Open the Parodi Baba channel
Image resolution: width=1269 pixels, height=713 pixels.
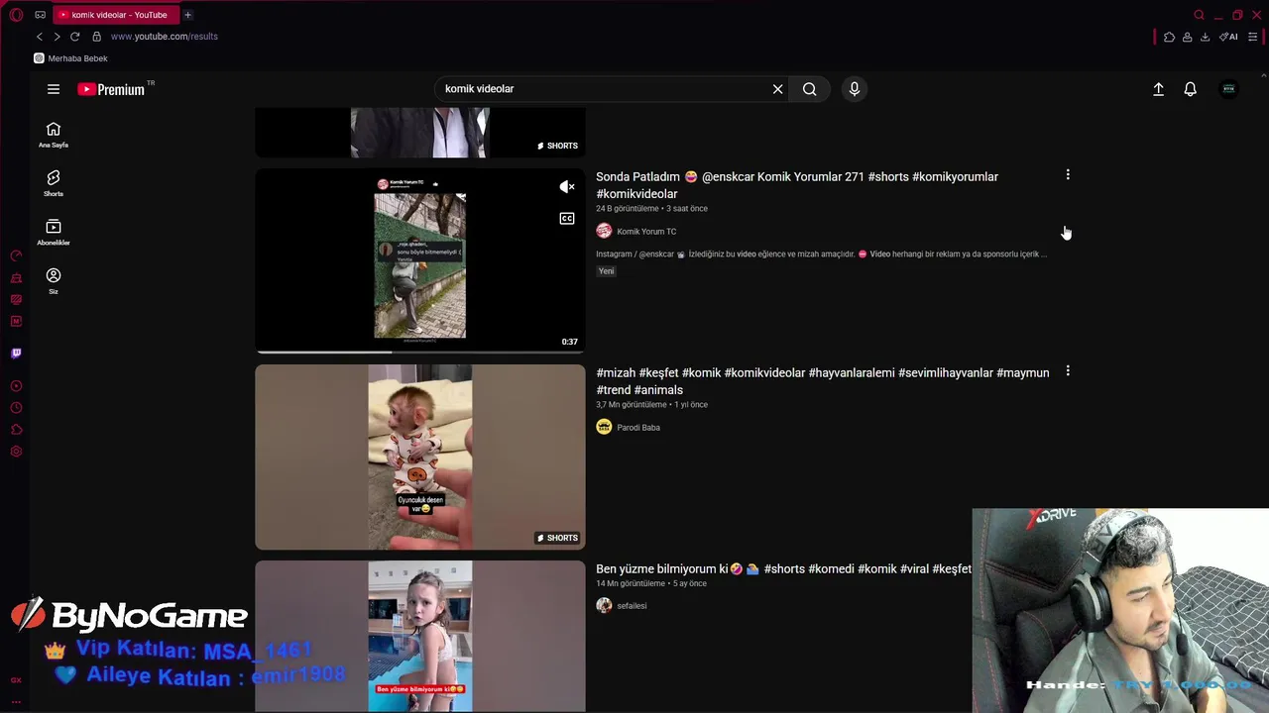[638, 428]
